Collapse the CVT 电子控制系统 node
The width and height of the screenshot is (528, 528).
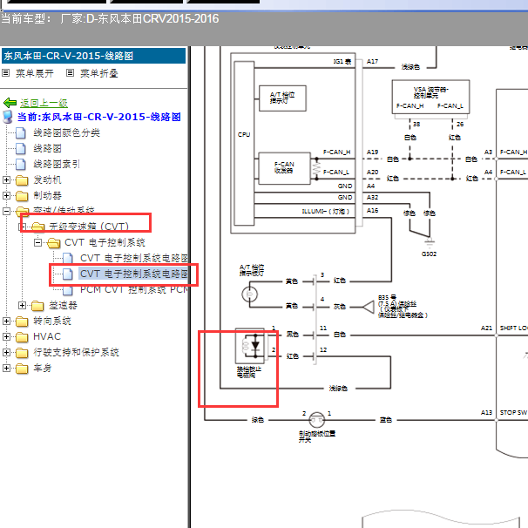point(37,242)
